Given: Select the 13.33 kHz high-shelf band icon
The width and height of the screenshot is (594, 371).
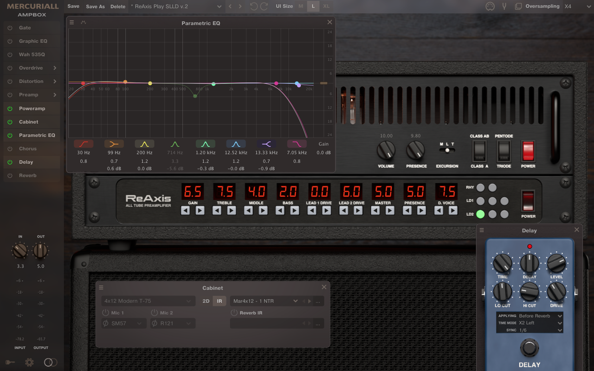Looking at the screenshot, I should [266, 144].
